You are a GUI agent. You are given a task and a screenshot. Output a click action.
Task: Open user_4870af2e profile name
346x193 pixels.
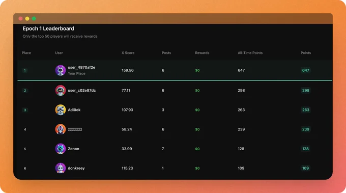click(x=81, y=67)
